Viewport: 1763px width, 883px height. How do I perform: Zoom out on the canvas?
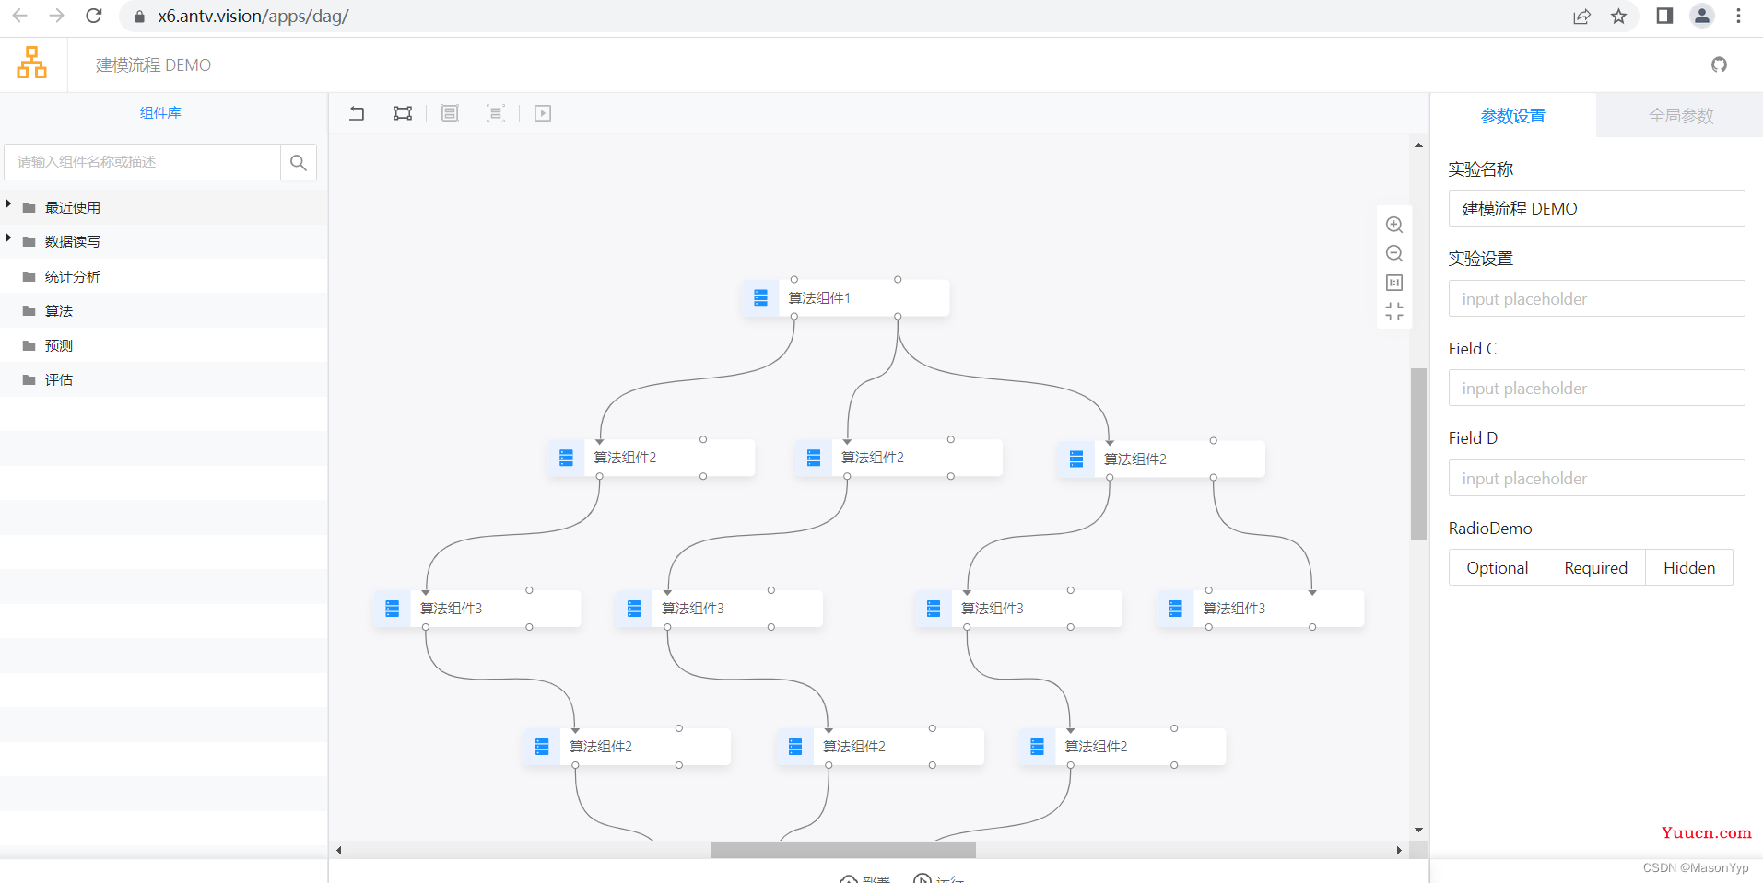click(x=1394, y=253)
